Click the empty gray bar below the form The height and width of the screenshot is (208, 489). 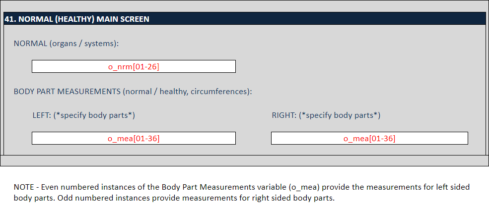[x=244, y=161]
